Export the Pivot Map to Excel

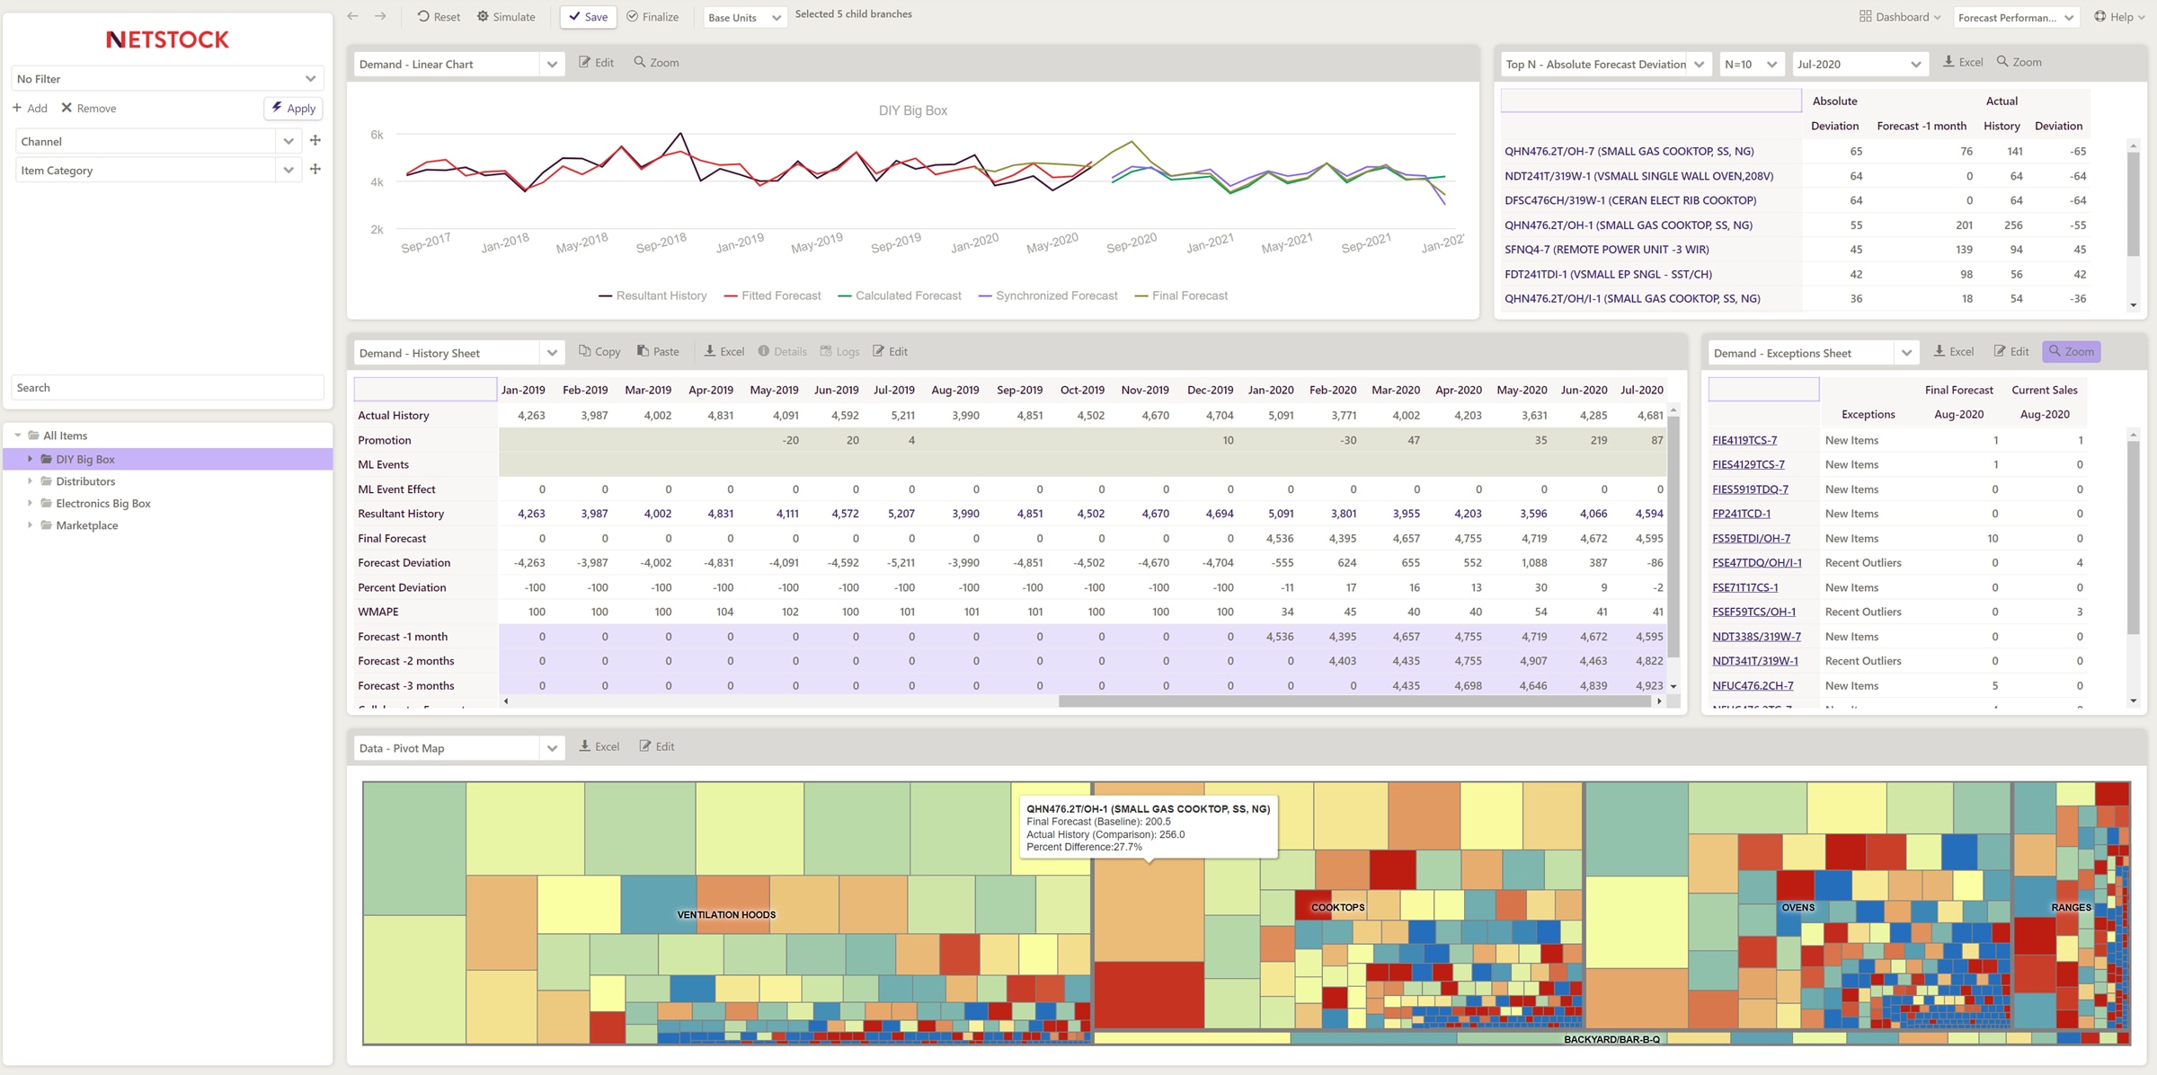599,746
